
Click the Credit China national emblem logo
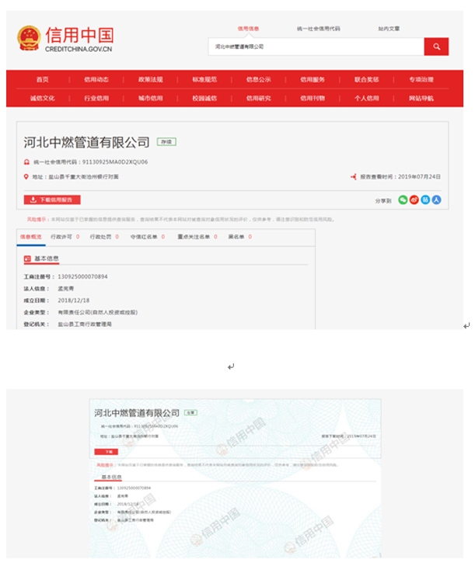coord(30,39)
